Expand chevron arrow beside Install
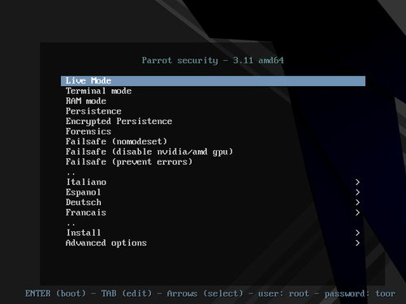 coord(357,233)
